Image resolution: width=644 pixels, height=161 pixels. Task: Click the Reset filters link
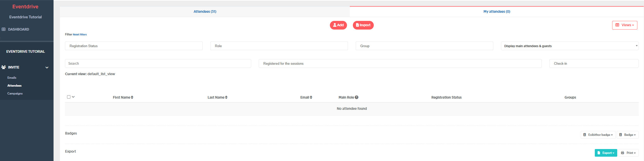[x=80, y=35]
